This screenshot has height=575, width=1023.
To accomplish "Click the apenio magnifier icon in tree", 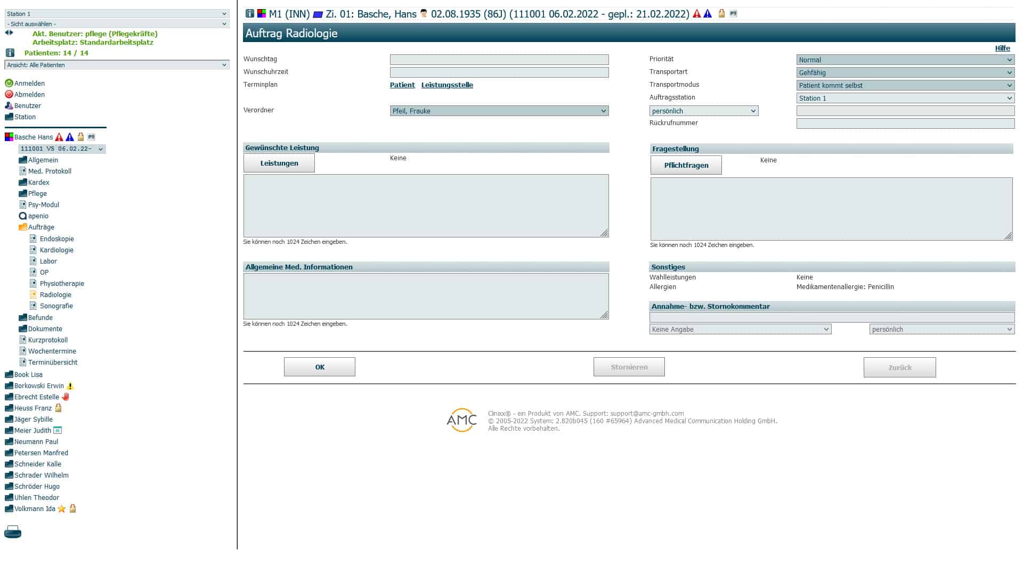I will [22, 216].
